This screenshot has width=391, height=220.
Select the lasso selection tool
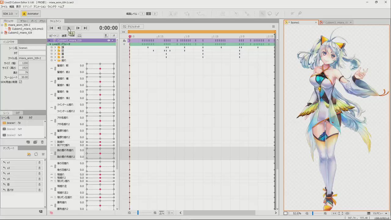pyautogui.click(x=270, y=14)
